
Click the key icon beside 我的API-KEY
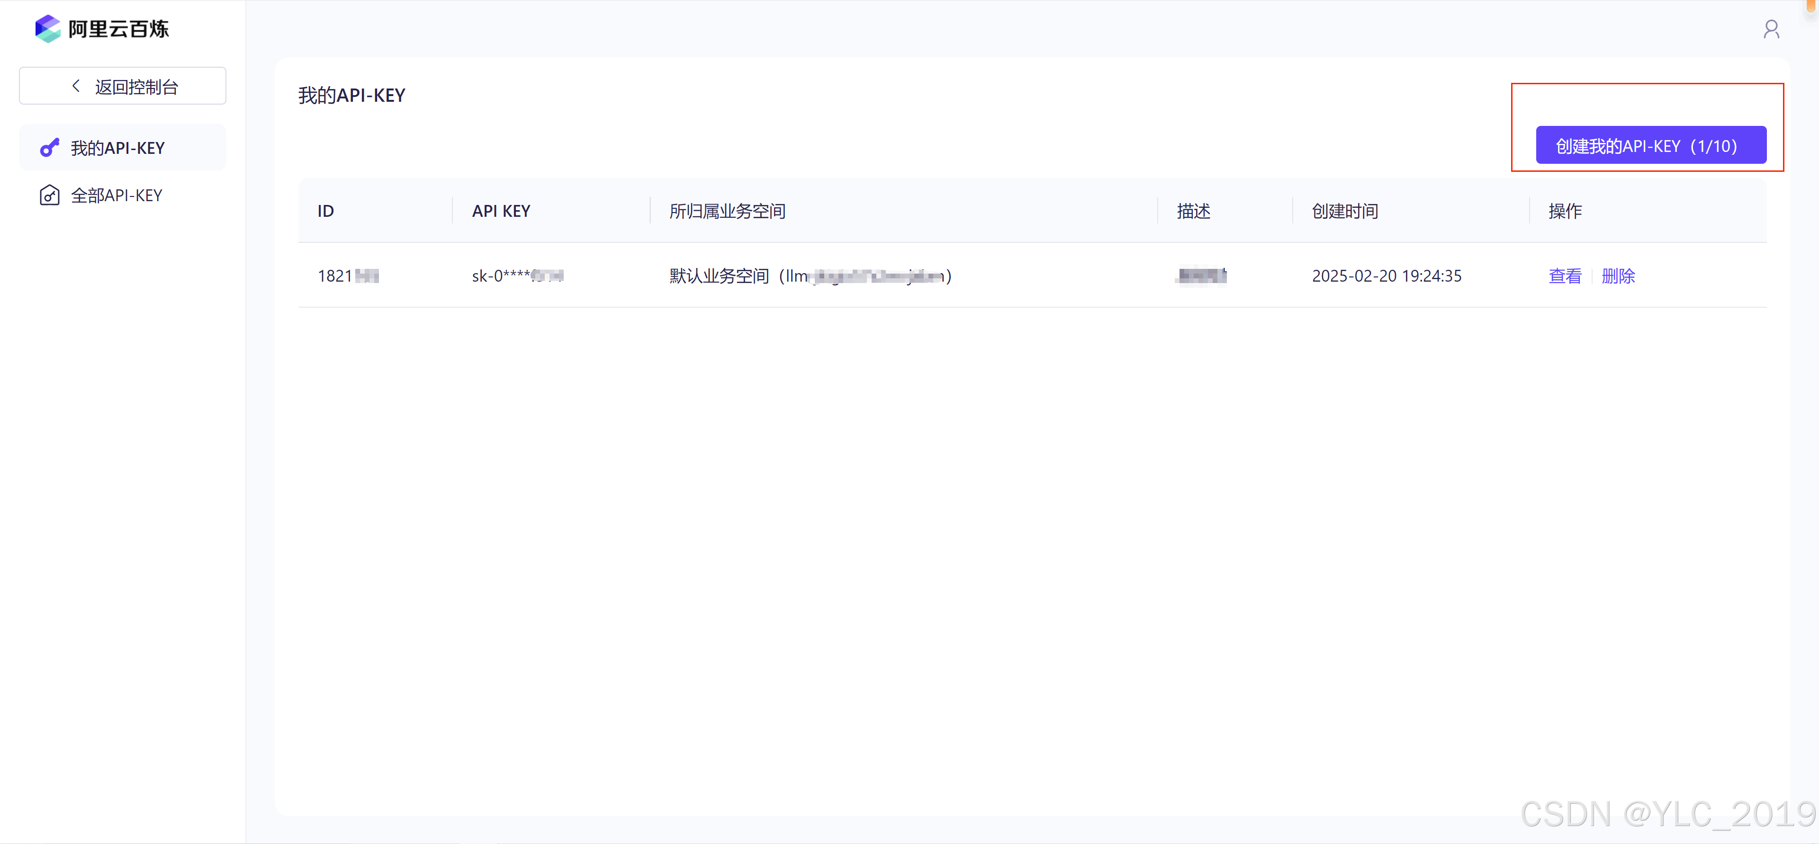(x=49, y=148)
